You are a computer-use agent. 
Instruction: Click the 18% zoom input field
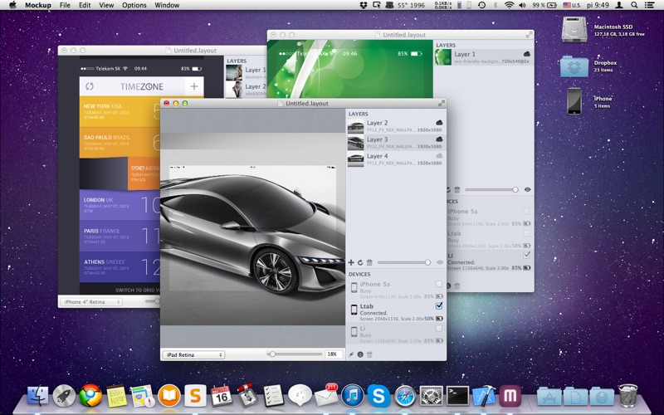click(x=333, y=354)
